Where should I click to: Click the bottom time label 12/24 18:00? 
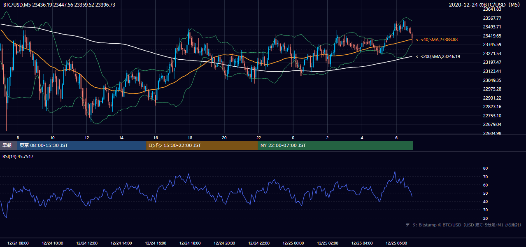tap(190, 243)
